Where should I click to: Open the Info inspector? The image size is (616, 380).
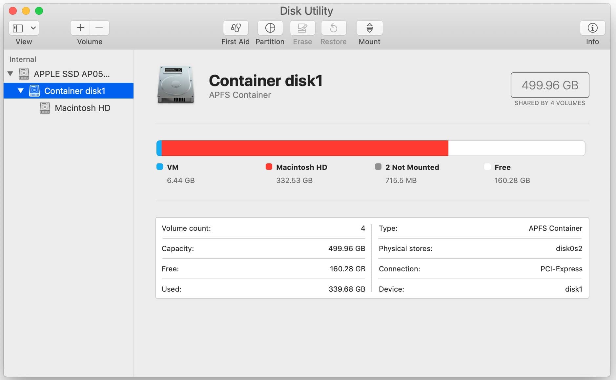pos(592,28)
